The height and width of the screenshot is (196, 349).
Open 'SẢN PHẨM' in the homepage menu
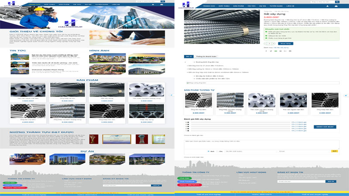tap(64, 4)
